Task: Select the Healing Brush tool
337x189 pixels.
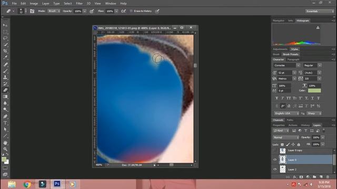Action: point(5,64)
